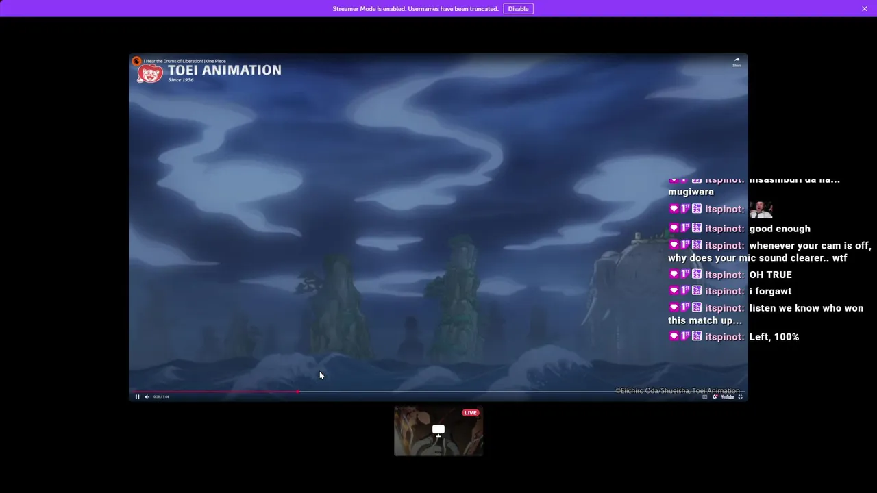The height and width of the screenshot is (493, 877).
Task: Click the red LIVE badge on the preview
Action: (x=470, y=412)
